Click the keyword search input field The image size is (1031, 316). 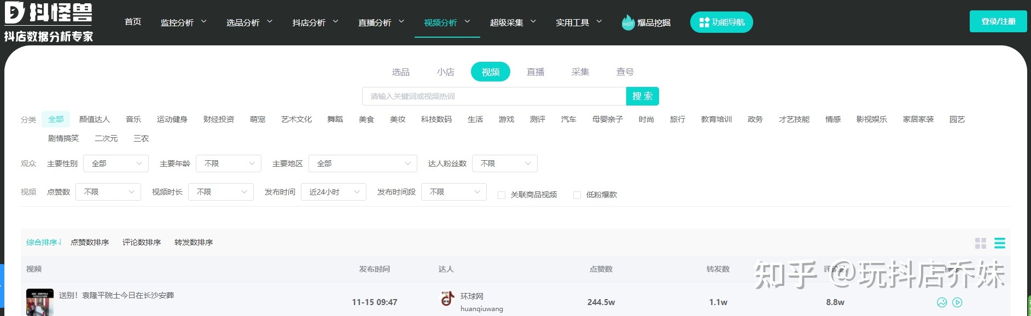pyautogui.click(x=493, y=96)
